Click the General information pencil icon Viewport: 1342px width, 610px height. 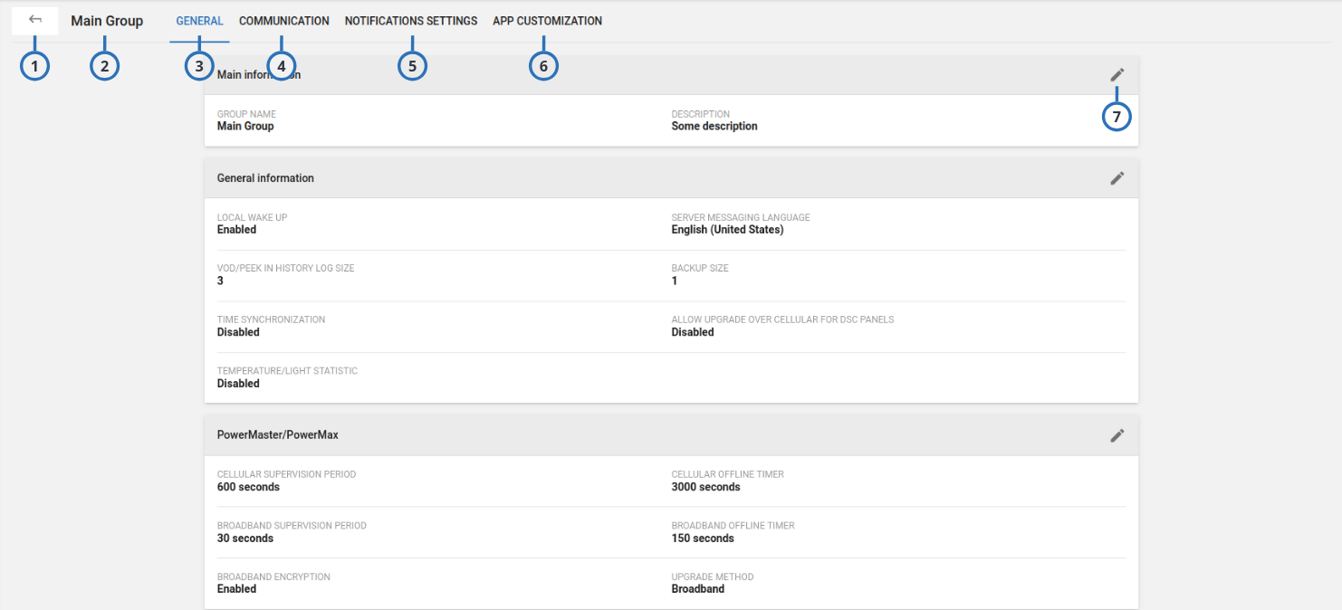tap(1117, 178)
